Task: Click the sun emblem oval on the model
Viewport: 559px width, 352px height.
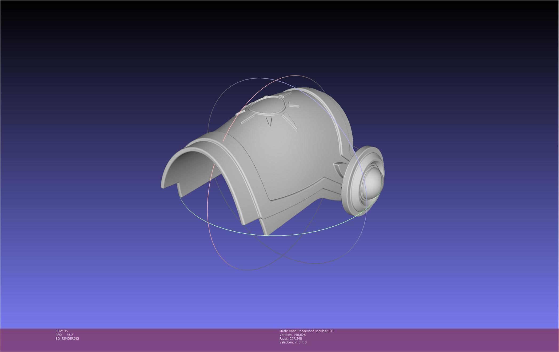Action: pyautogui.click(x=267, y=106)
